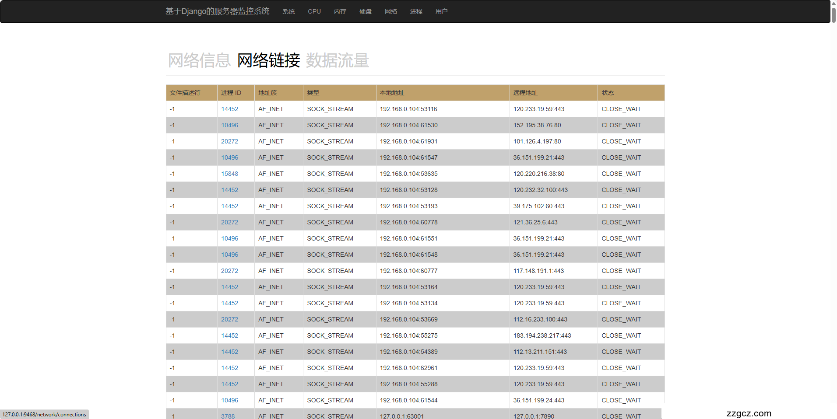Image resolution: width=837 pixels, height=419 pixels.
Task: Navigate to 进程 in the navbar
Action: pyautogui.click(x=416, y=11)
